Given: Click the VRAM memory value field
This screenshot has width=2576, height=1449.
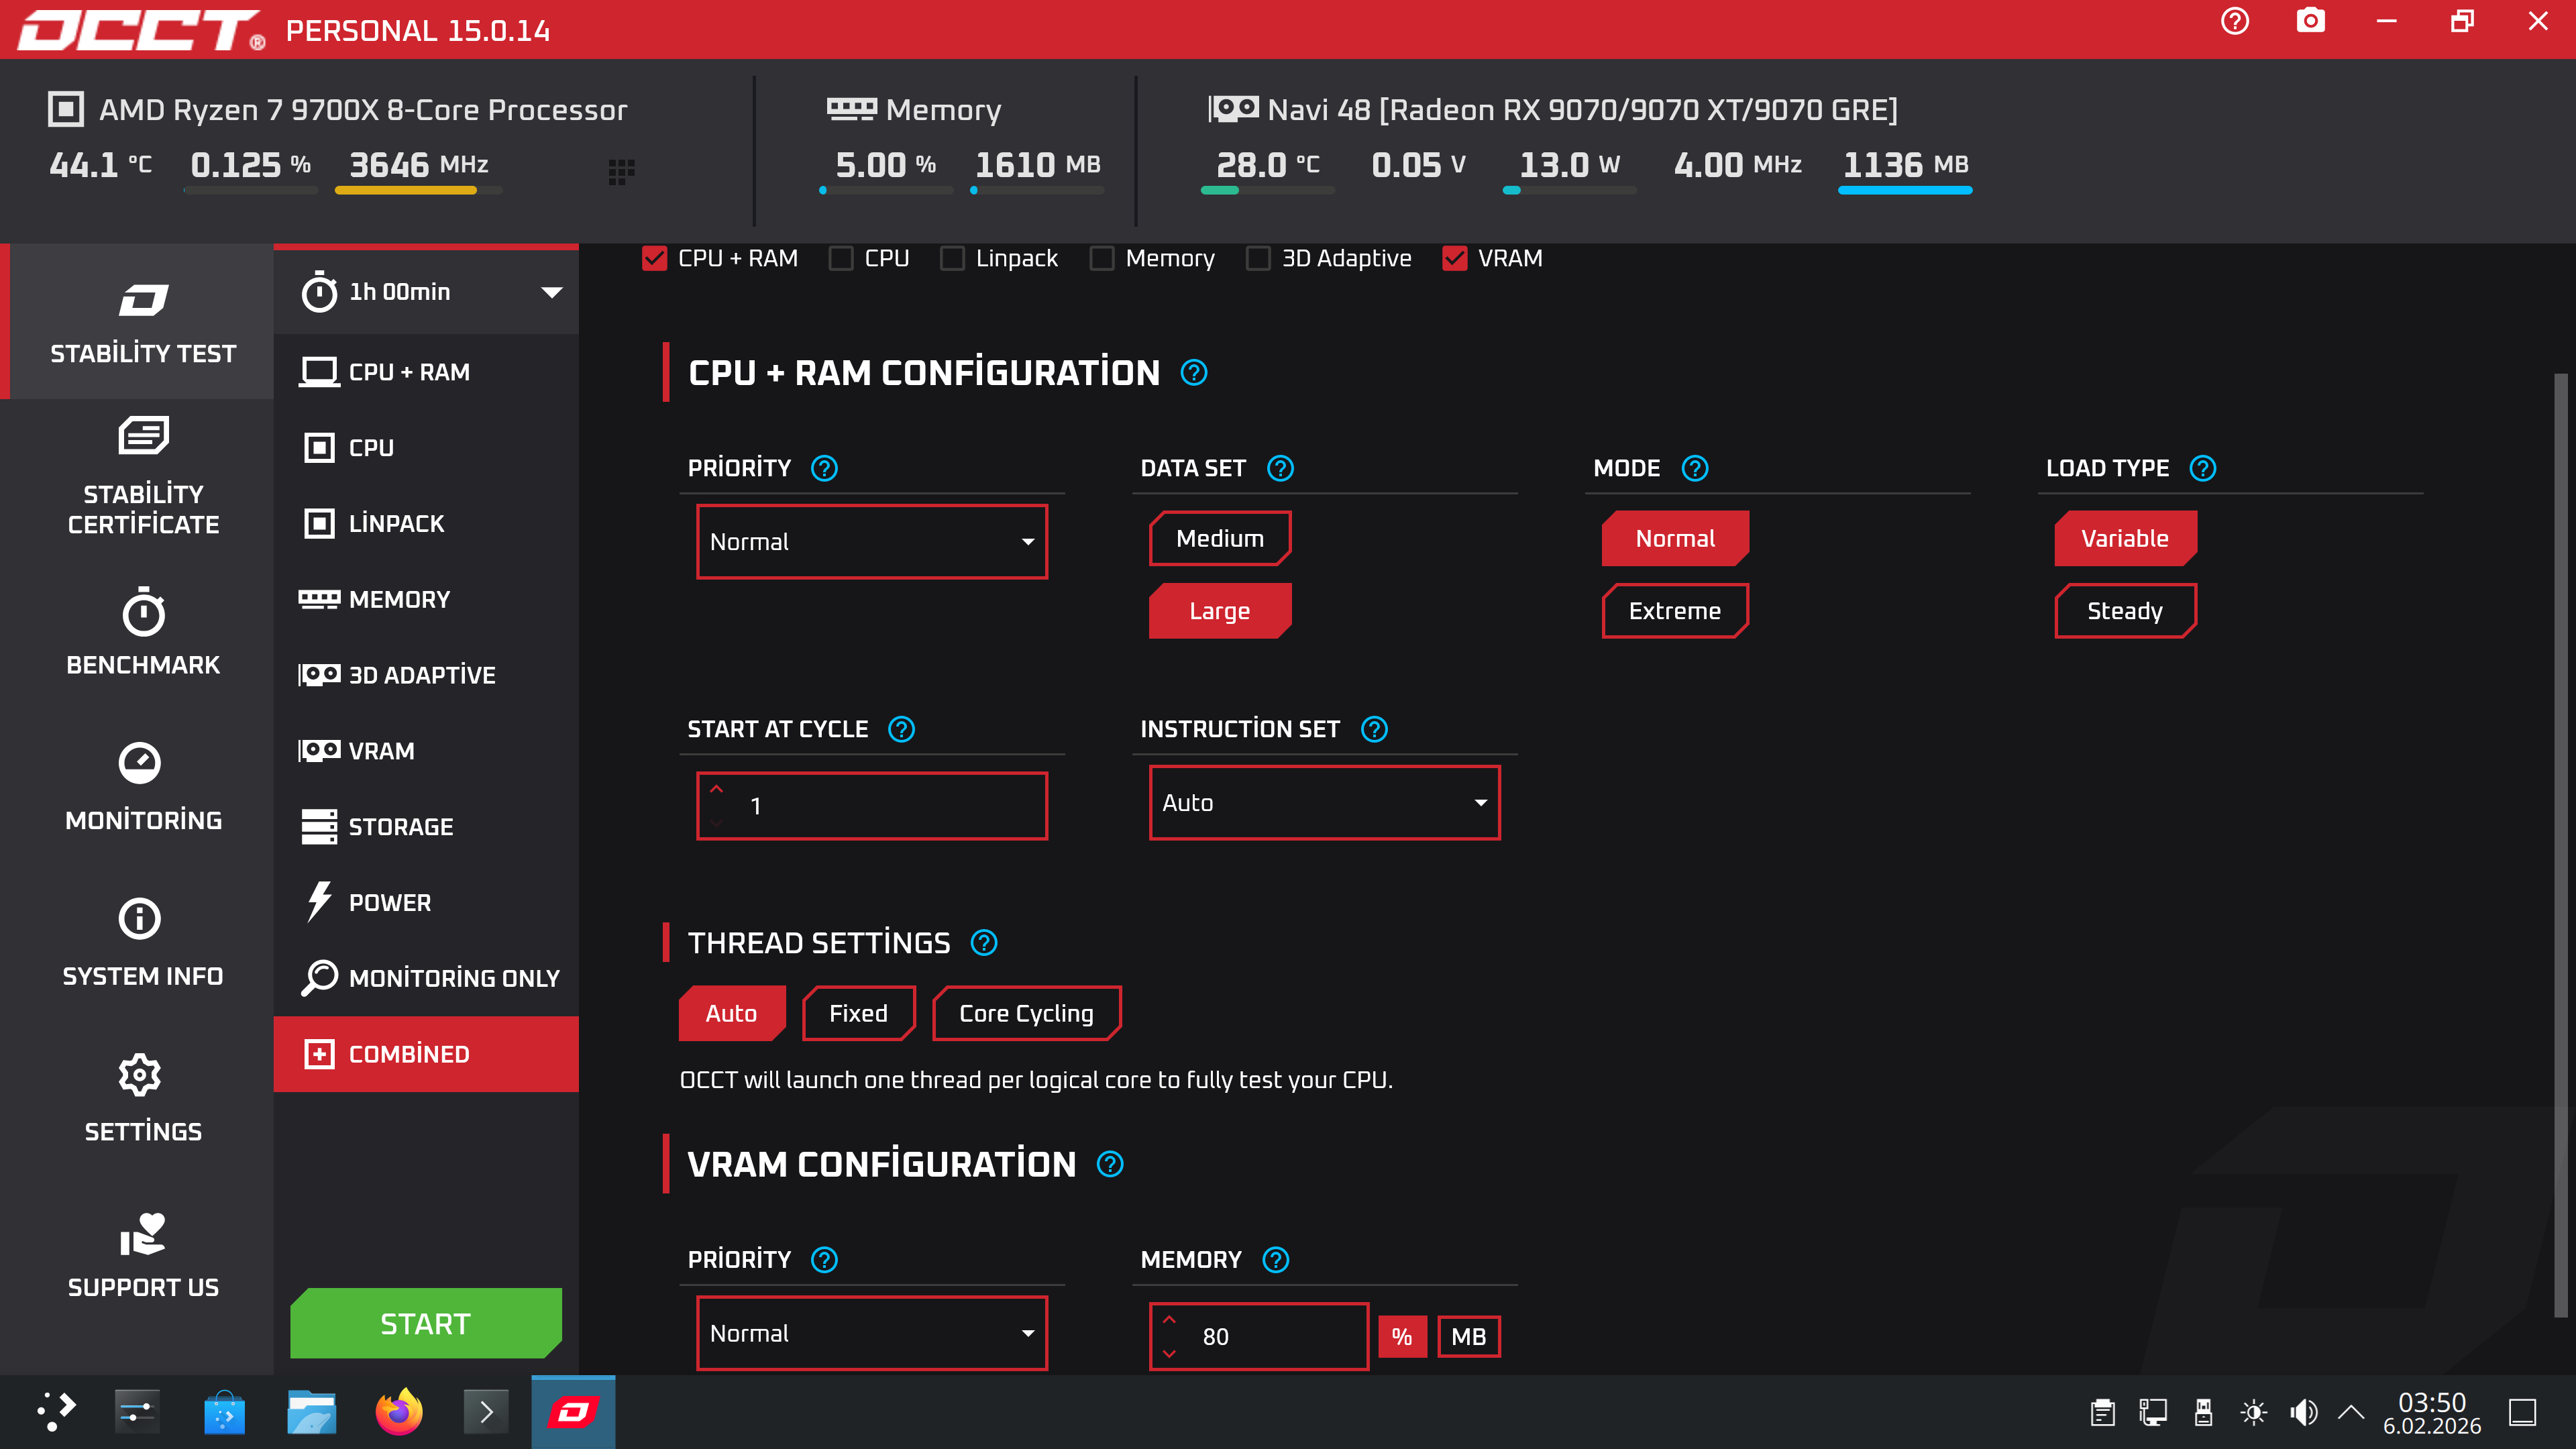Looking at the screenshot, I should point(1258,1336).
